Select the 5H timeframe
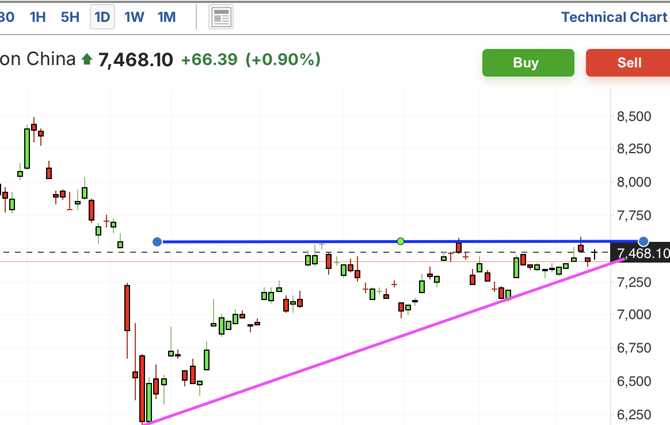 tap(70, 17)
